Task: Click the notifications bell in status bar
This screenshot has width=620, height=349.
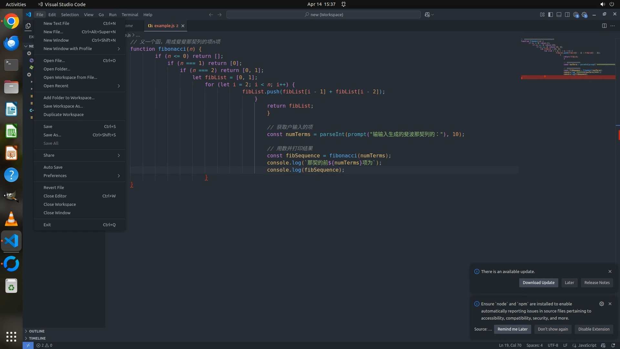Action: tap(613, 345)
